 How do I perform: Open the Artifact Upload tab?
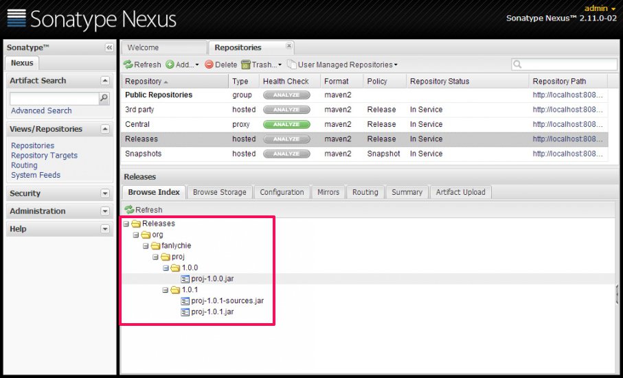click(x=460, y=192)
